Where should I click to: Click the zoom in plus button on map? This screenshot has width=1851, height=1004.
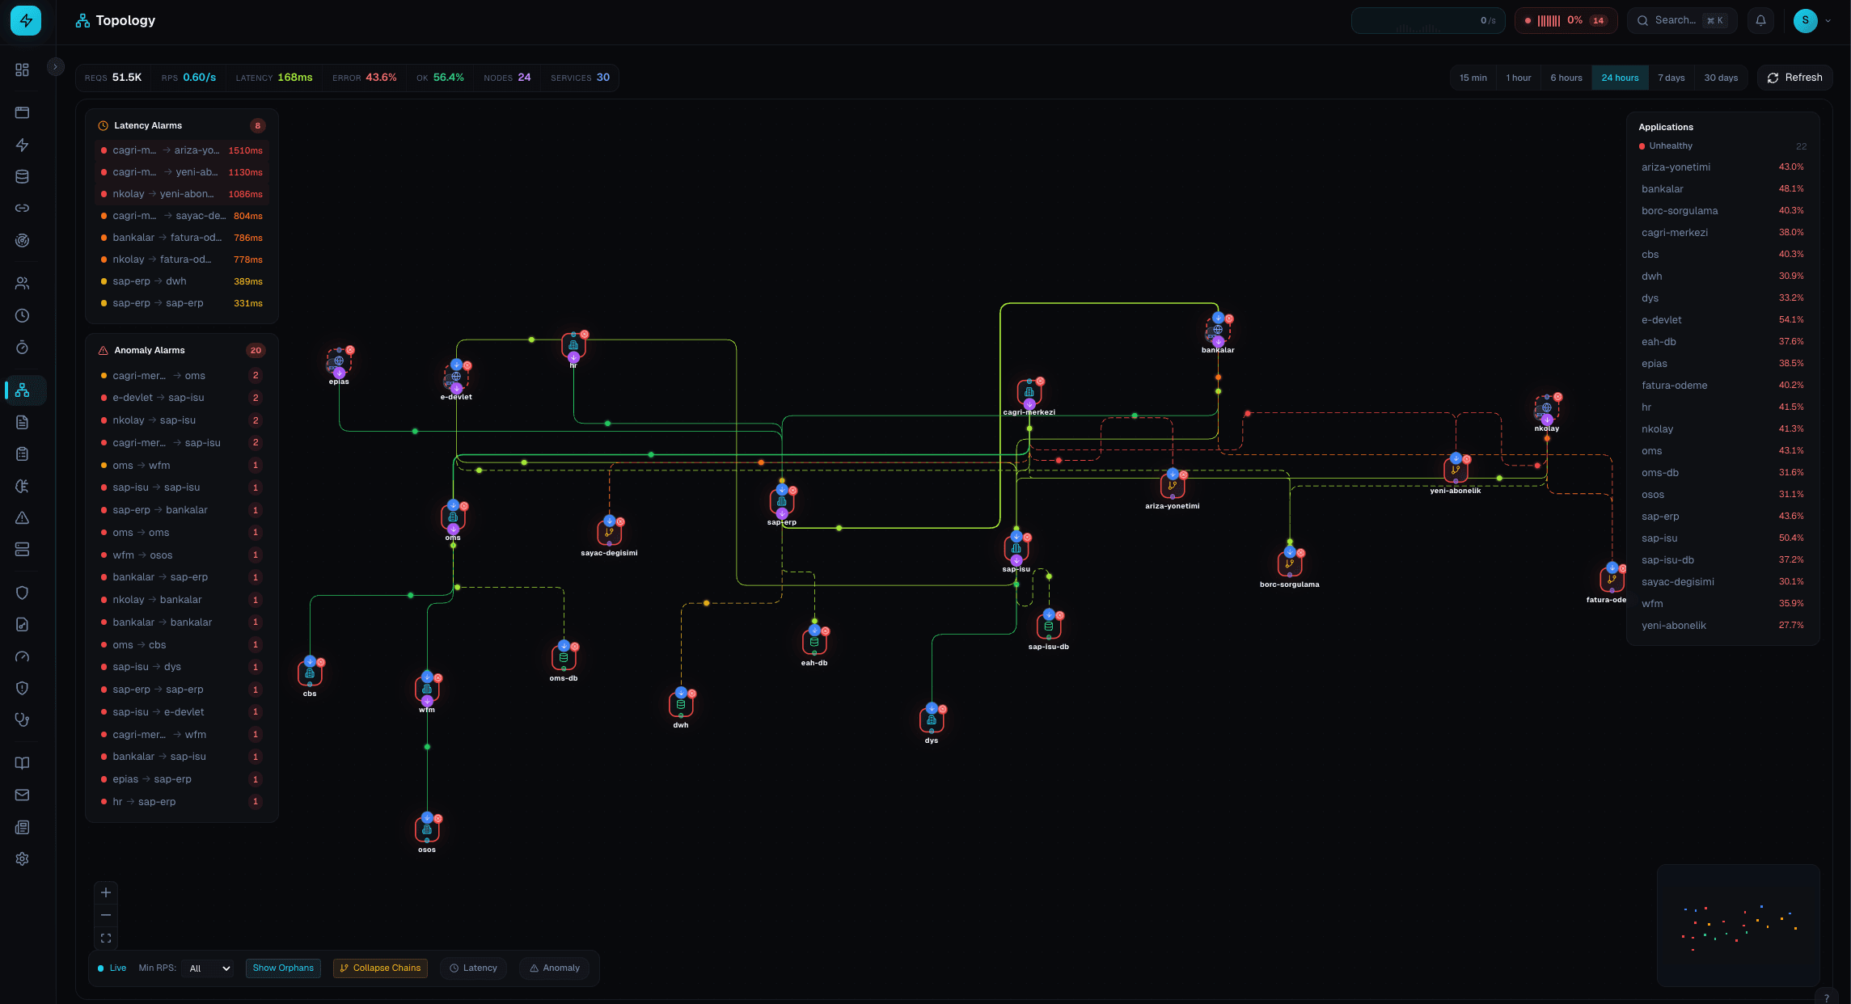pyautogui.click(x=105, y=892)
